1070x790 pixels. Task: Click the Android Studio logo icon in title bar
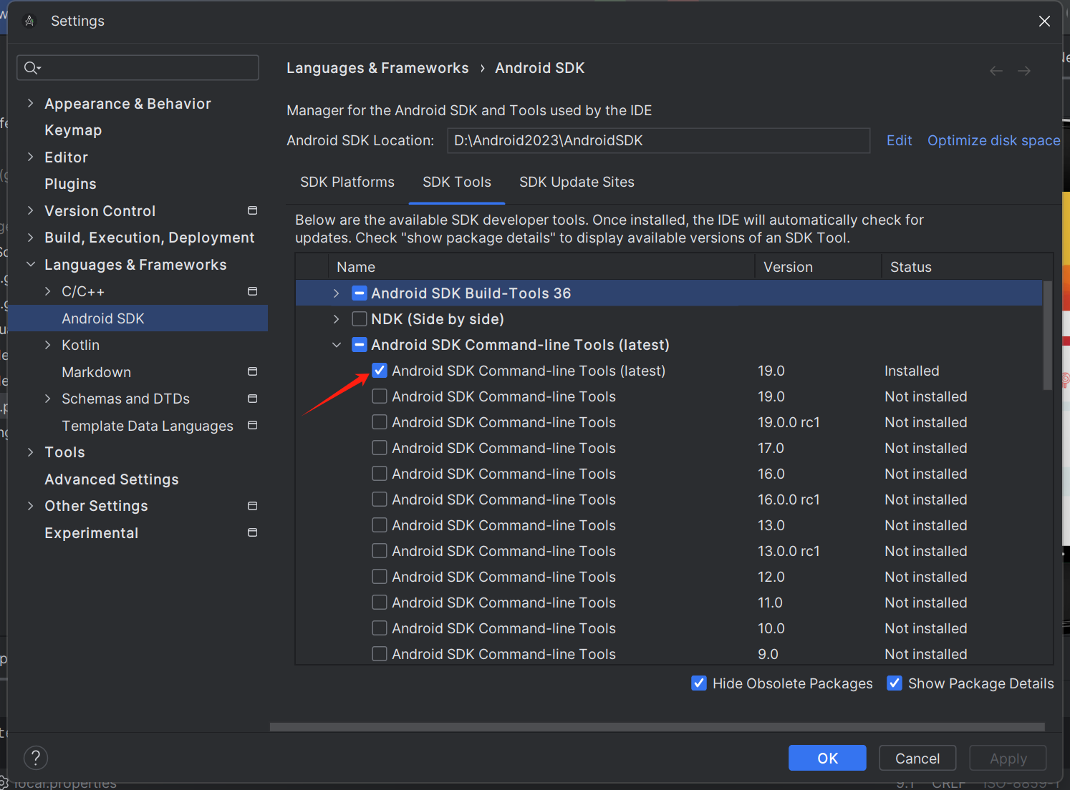29,21
